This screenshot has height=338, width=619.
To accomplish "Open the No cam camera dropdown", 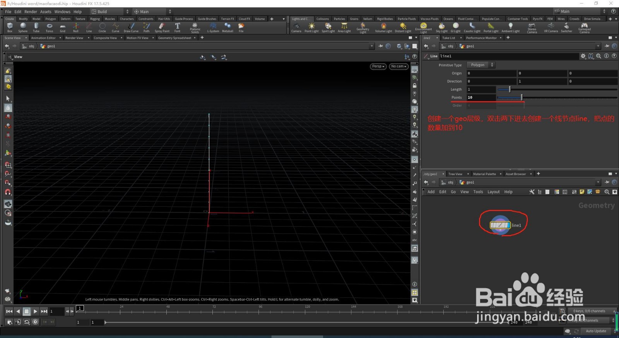I will click(x=398, y=66).
